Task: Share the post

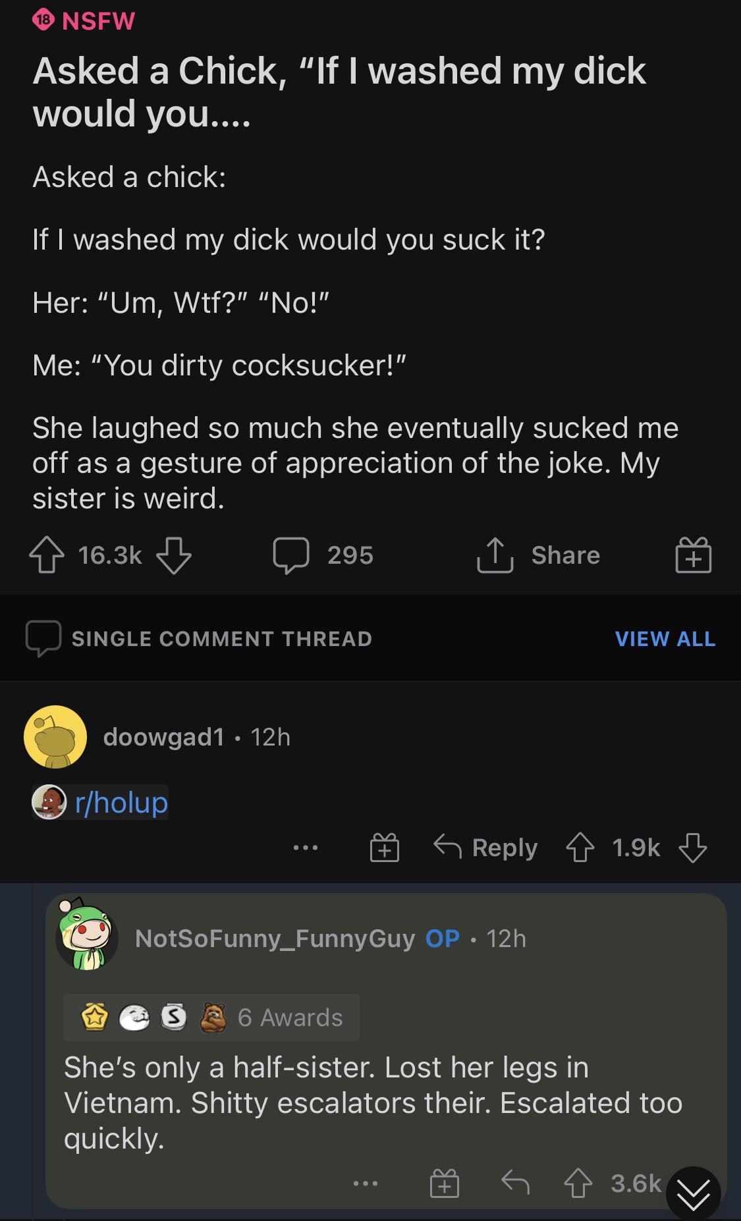Action: (539, 555)
